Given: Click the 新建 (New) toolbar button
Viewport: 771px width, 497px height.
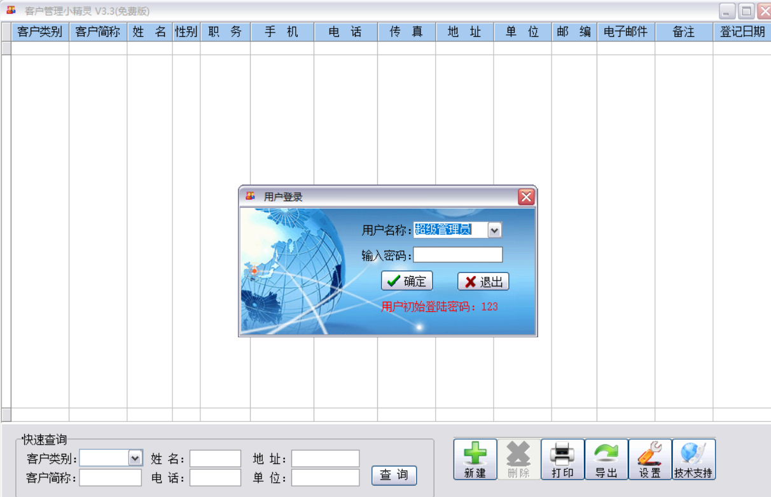Looking at the screenshot, I should (x=475, y=459).
